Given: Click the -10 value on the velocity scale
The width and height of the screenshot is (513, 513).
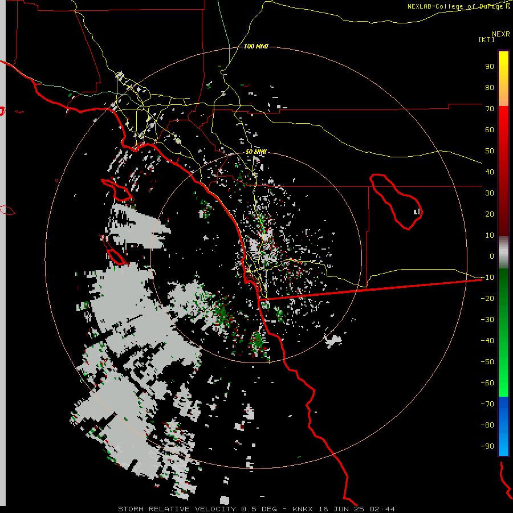Looking at the screenshot, I should [487, 278].
